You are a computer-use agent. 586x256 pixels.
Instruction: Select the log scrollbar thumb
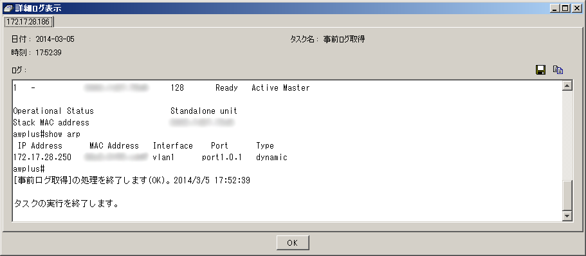(x=567, y=196)
